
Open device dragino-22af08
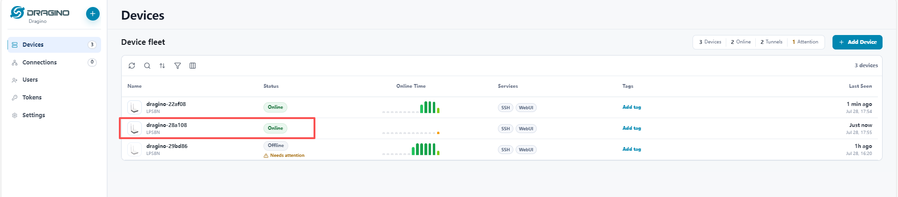click(x=166, y=104)
